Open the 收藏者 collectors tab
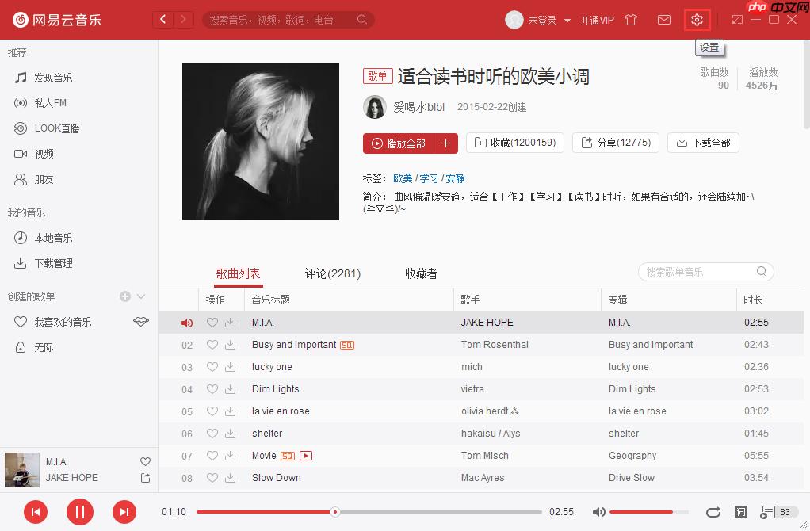 point(420,273)
